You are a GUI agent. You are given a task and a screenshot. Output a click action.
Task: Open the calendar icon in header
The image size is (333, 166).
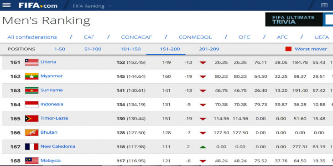pos(324,5)
